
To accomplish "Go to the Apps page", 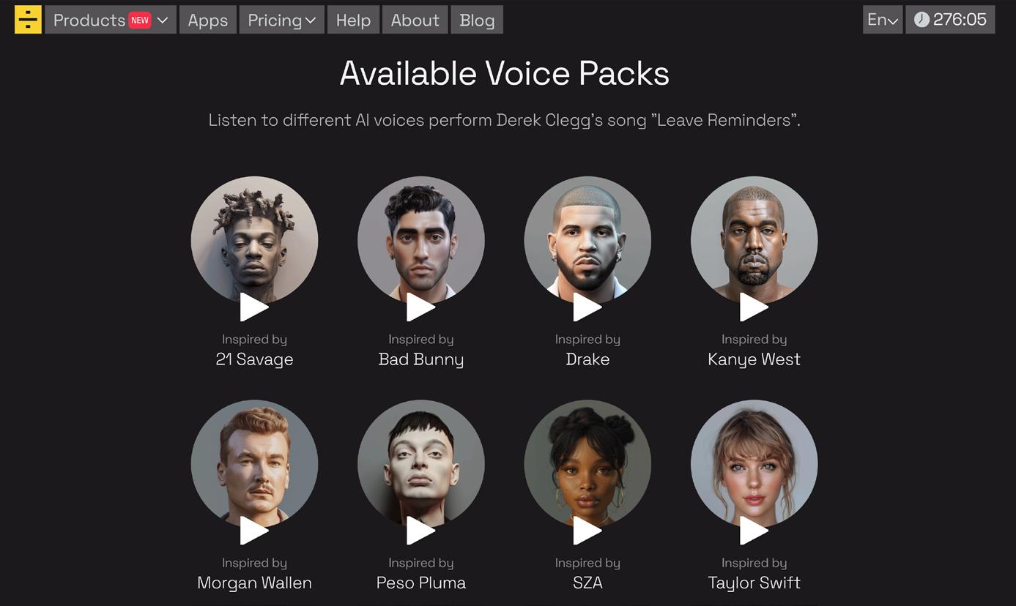I will [x=208, y=20].
